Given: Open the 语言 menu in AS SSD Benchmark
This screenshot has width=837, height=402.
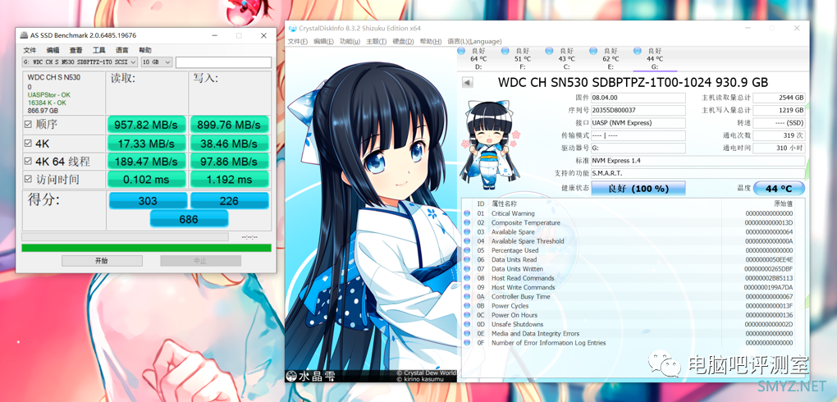Looking at the screenshot, I should (121, 50).
